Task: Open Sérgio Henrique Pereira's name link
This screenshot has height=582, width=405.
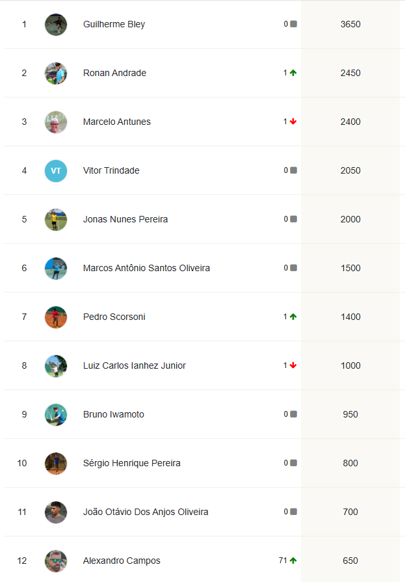Action: click(x=132, y=464)
